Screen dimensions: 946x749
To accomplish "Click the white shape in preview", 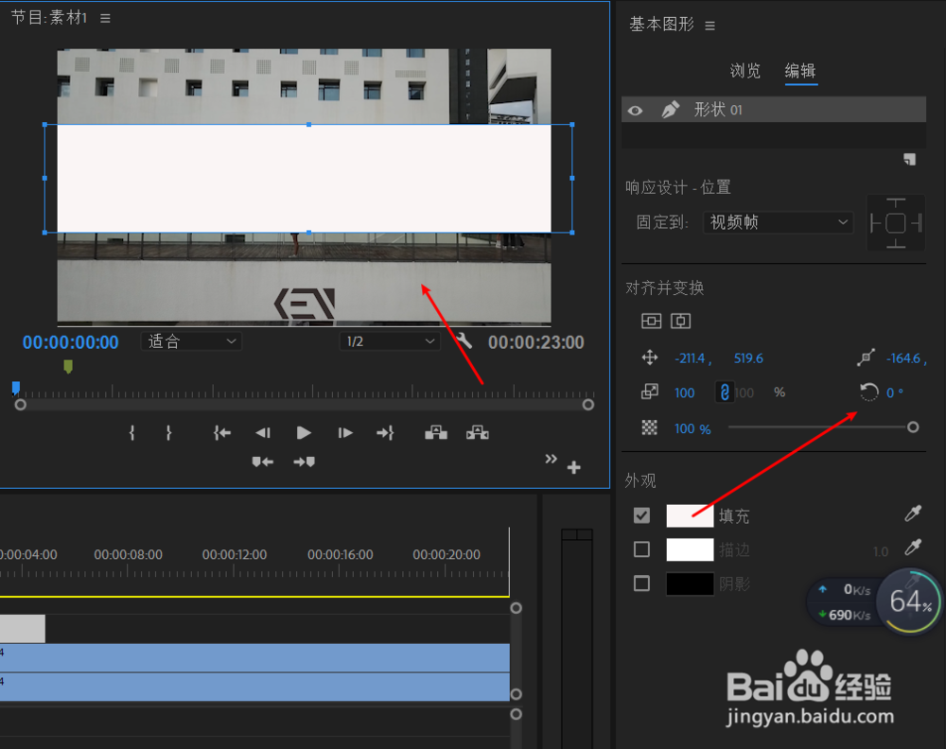I will tap(304, 179).
